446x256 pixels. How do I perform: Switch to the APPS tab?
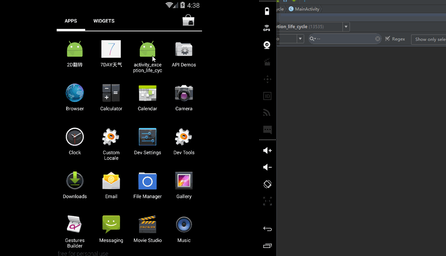(x=71, y=21)
